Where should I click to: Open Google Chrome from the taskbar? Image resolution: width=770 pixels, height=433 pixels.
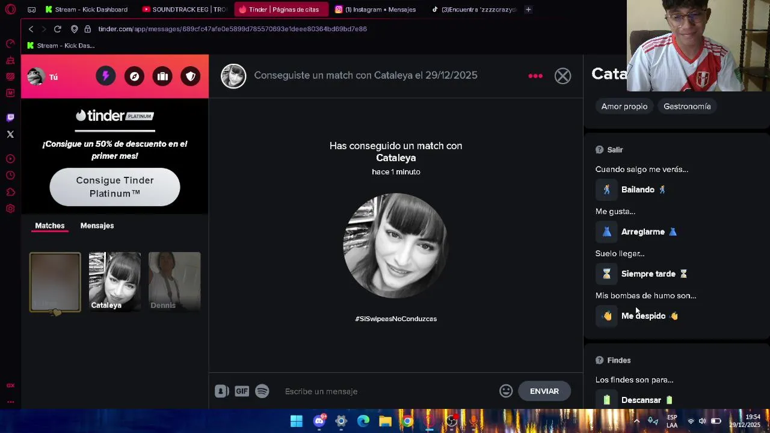407,421
